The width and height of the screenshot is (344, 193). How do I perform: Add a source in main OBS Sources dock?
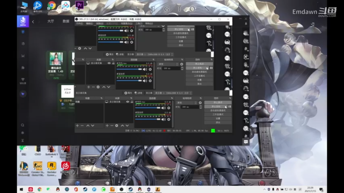[x=107, y=126]
